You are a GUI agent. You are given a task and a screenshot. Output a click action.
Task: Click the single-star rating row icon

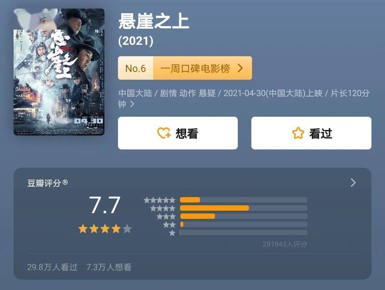173,233
